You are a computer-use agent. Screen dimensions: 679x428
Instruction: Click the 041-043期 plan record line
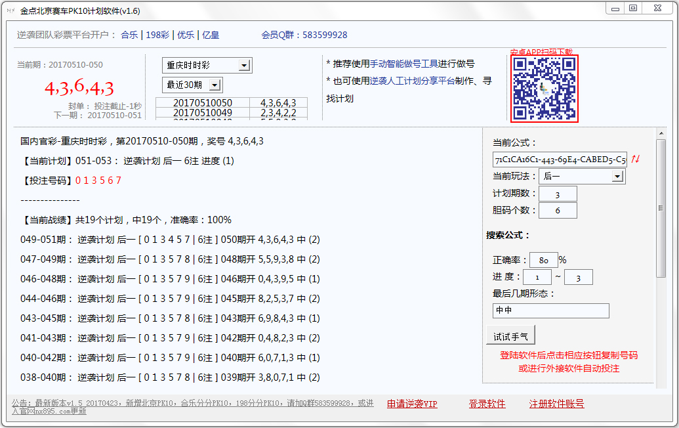(170, 338)
